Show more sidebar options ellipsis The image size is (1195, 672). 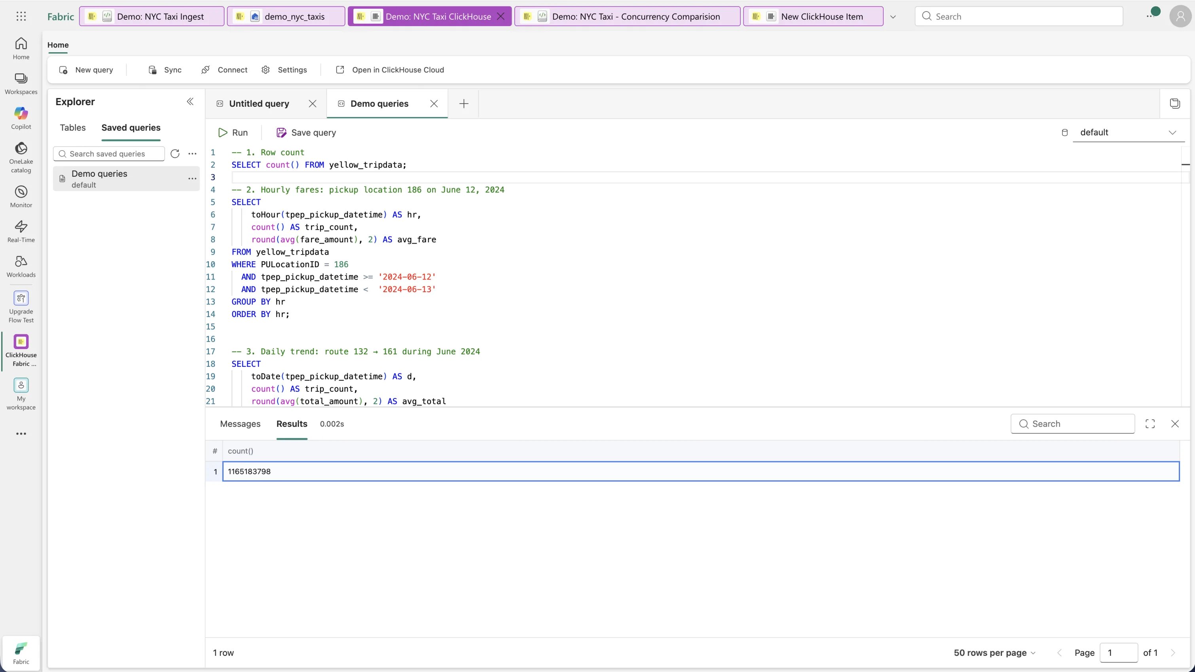point(21,434)
